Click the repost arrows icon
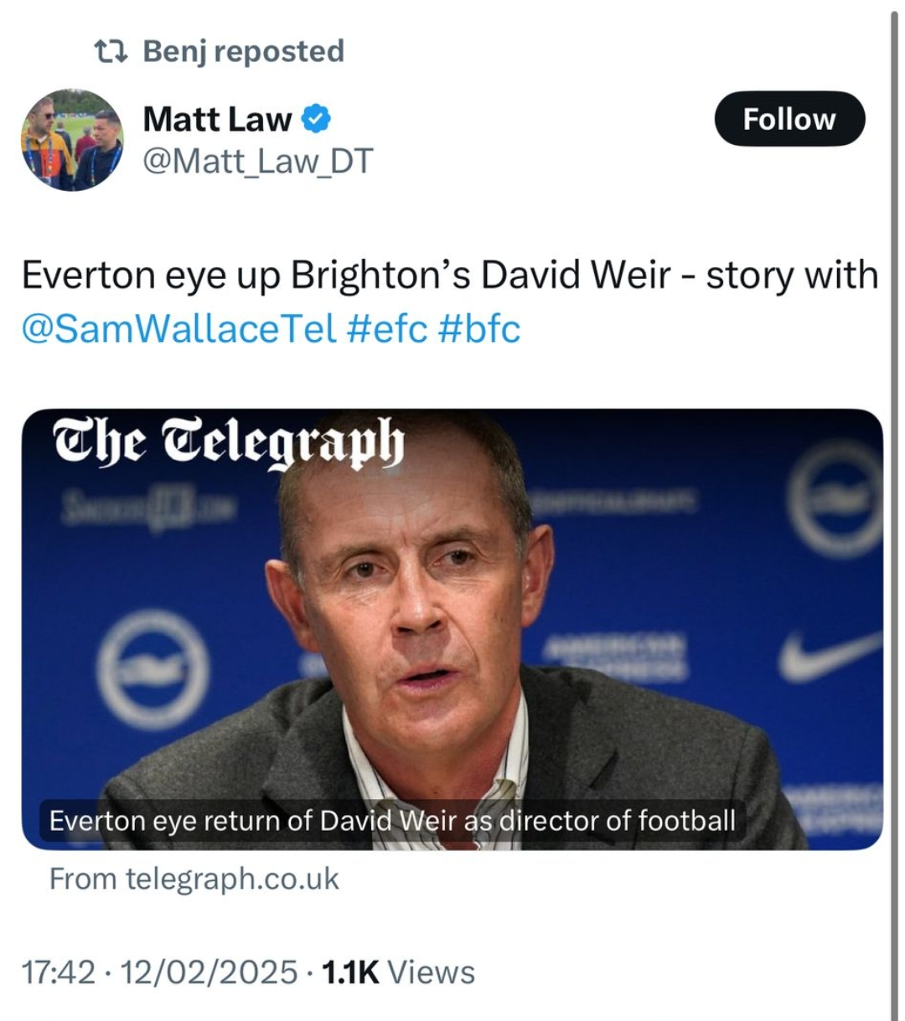Viewport: 905px width, 1021px height. [111, 52]
